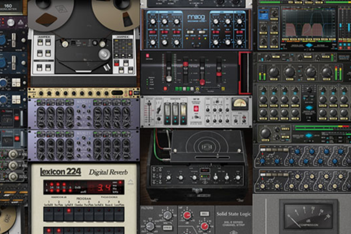Click the leftmost large knob on tape echo panel
The height and width of the screenshot is (234, 351).
pos(168,178)
